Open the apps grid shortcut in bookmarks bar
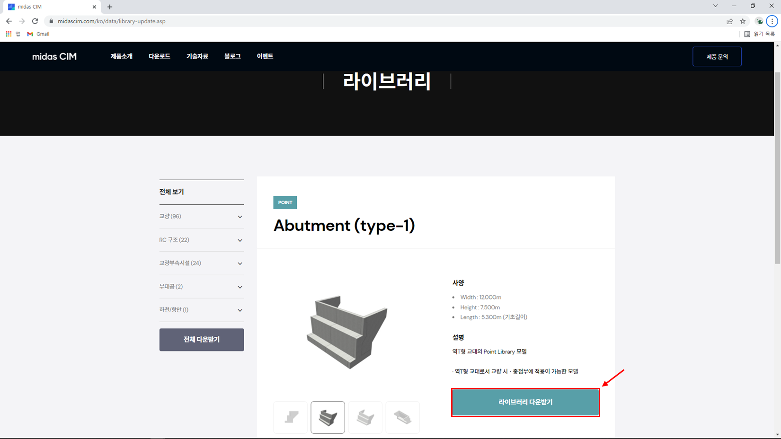 pyautogui.click(x=9, y=34)
